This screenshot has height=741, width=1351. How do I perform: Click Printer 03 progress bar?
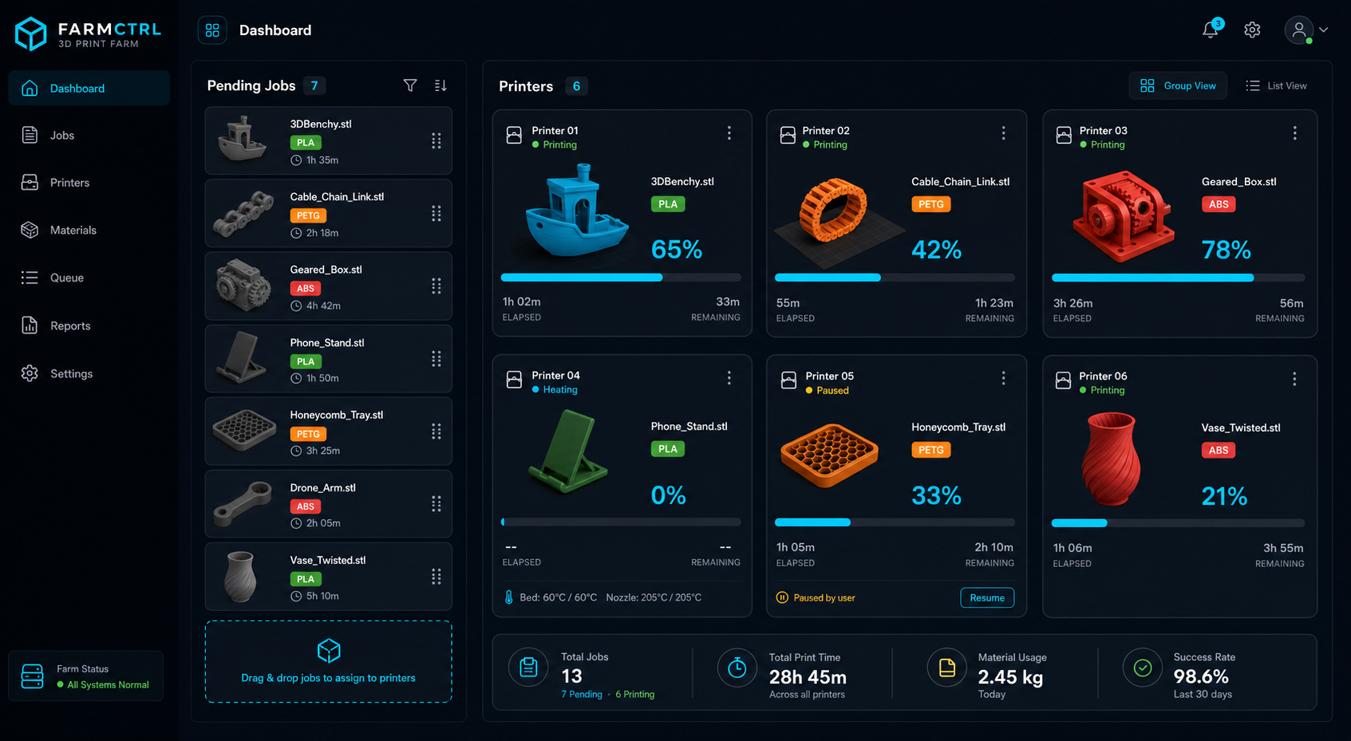click(1178, 278)
